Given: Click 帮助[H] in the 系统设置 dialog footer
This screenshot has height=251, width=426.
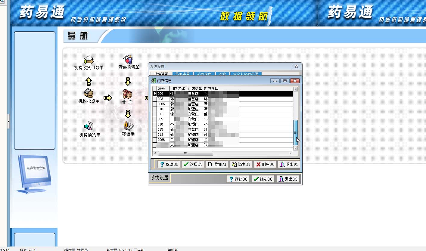Looking at the screenshot, I should point(238,179).
